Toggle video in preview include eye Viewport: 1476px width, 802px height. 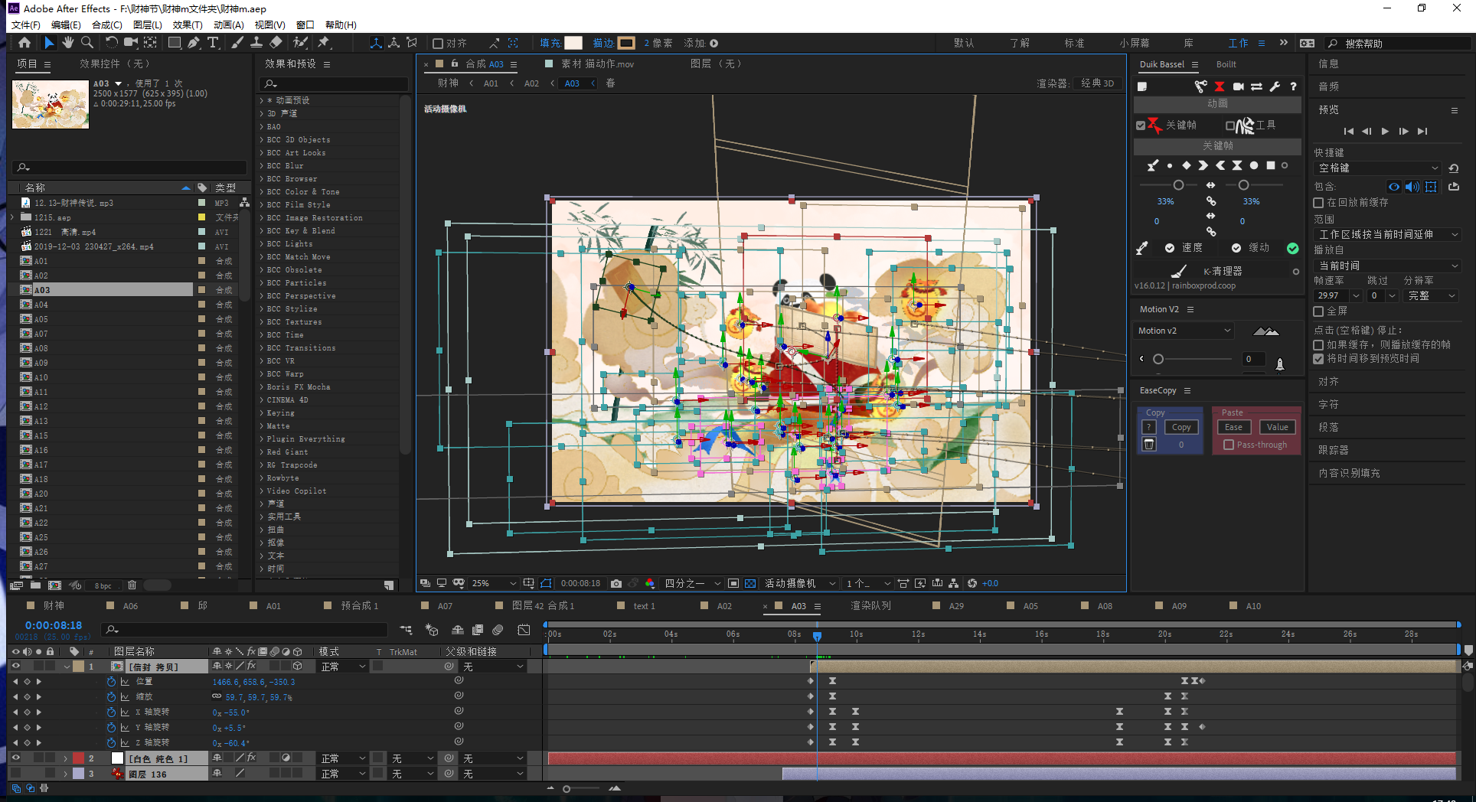[1394, 187]
